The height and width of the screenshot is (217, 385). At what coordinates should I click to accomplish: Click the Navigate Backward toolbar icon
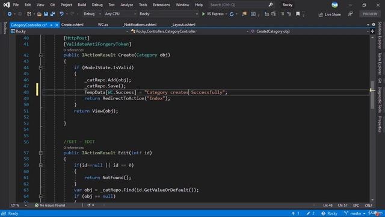click(10, 14)
